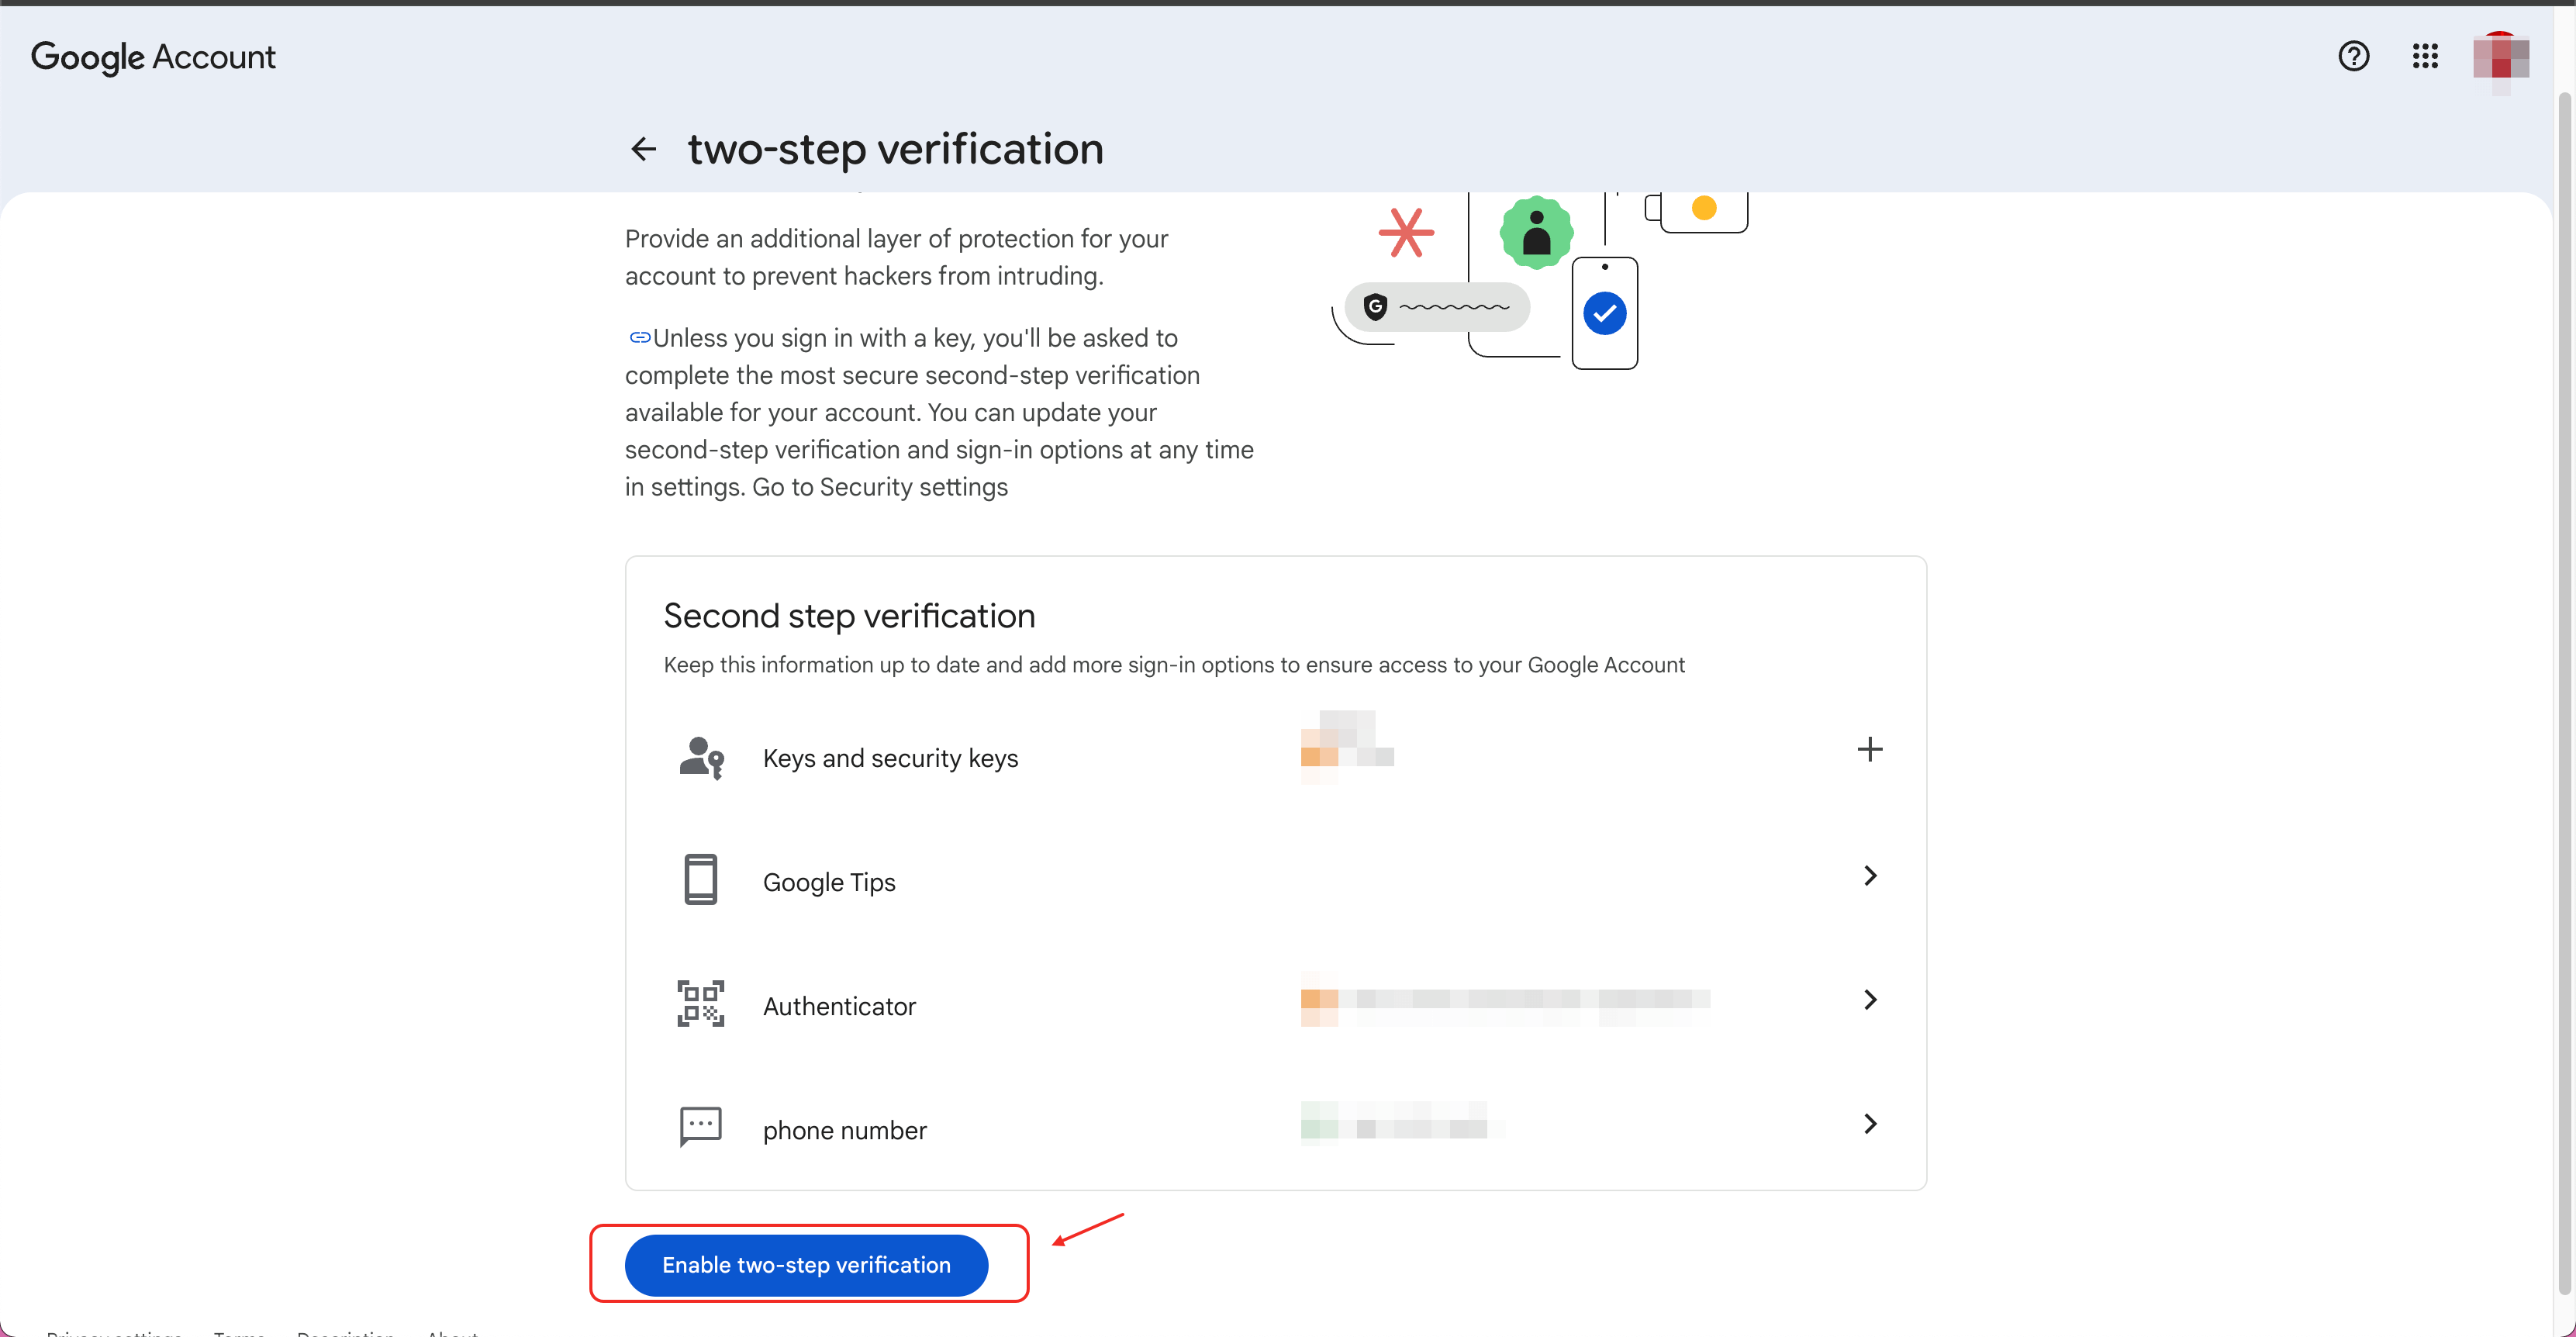Click the phone number message bubble icon

(x=700, y=1127)
